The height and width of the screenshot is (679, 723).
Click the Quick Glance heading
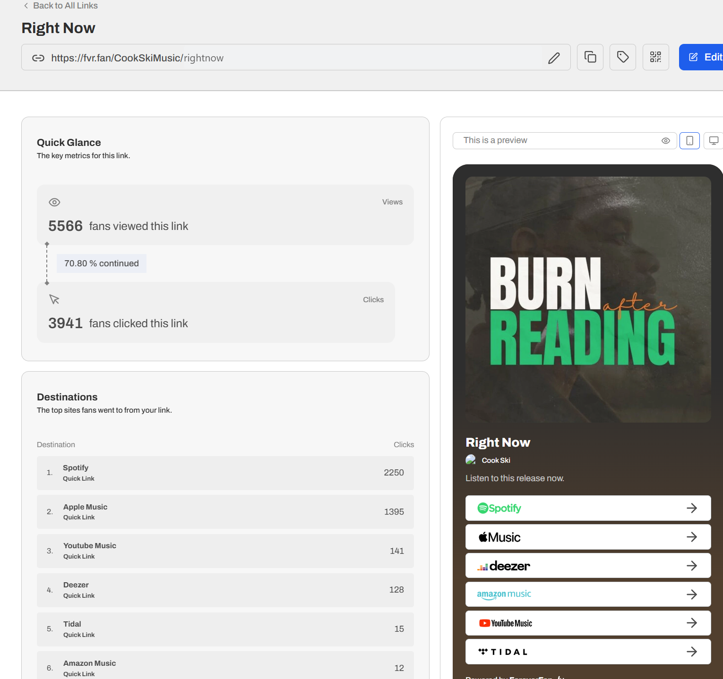coord(69,143)
